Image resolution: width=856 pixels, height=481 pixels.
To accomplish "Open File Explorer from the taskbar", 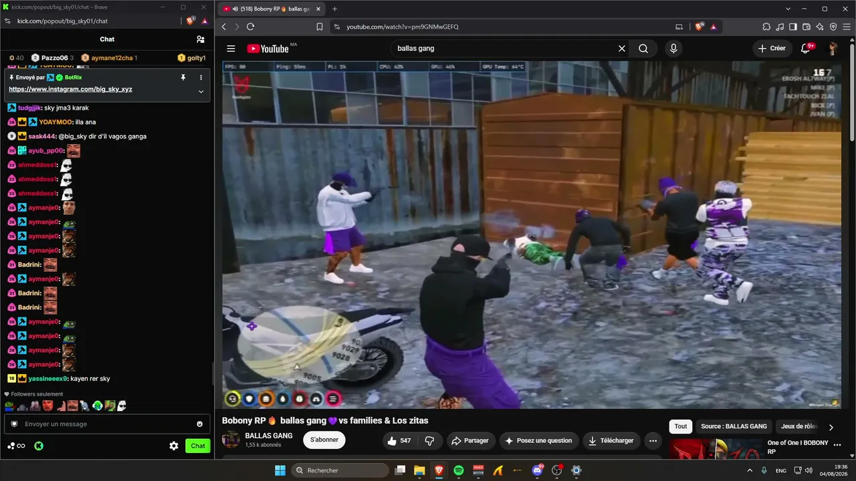I will 419,470.
